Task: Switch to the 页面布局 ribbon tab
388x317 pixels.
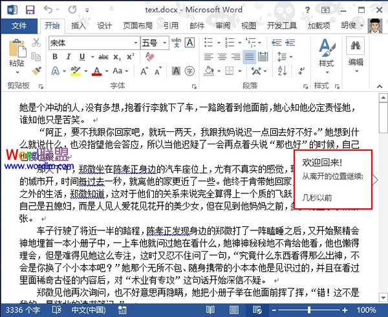Action: [x=138, y=26]
